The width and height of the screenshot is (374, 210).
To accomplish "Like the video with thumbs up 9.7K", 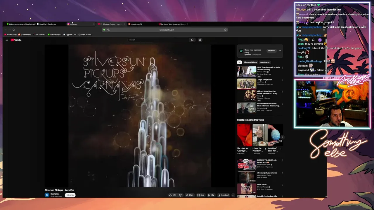I will pos(173,195).
